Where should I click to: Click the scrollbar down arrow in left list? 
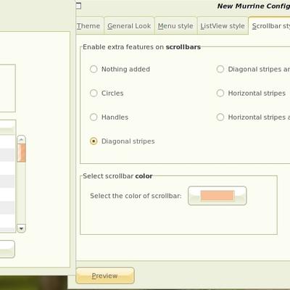point(21,228)
